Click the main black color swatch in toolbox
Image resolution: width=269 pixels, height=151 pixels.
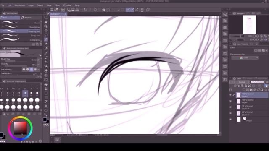click(x=45, y=120)
